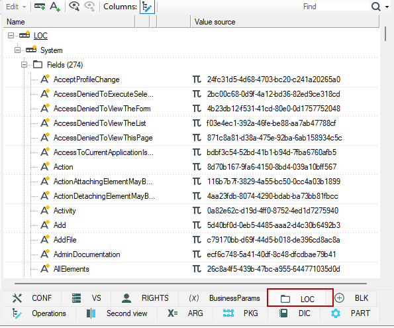The width and height of the screenshot is (394, 328).
Task: Click the icon next to Action field
Action: click(x=45, y=166)
